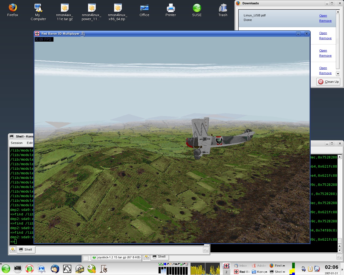Screen dimensions: 344x275
Task: Launch the terminal icon in the panel
Action: tap(18, 269)
